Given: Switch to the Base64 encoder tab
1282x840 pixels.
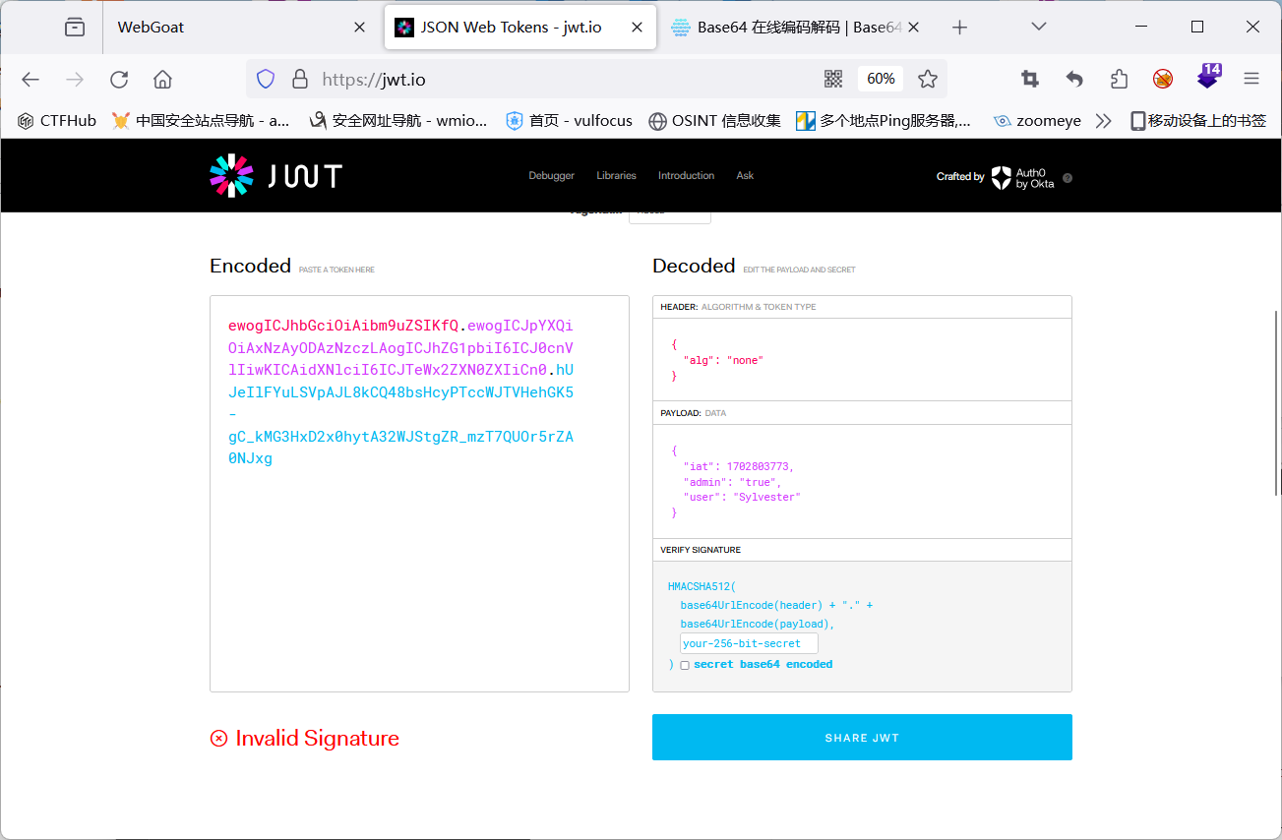Looking at the screenshot, I should point(796,28).
